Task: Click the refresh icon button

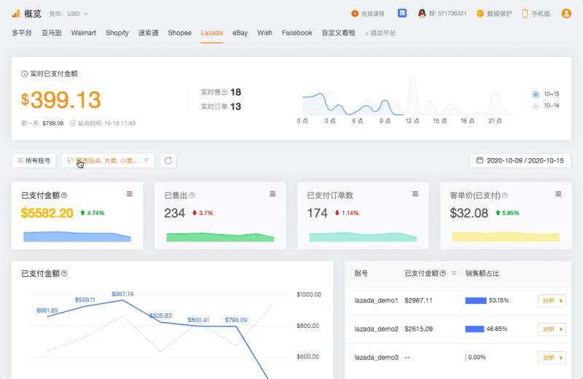Action: tap(168, 160)
